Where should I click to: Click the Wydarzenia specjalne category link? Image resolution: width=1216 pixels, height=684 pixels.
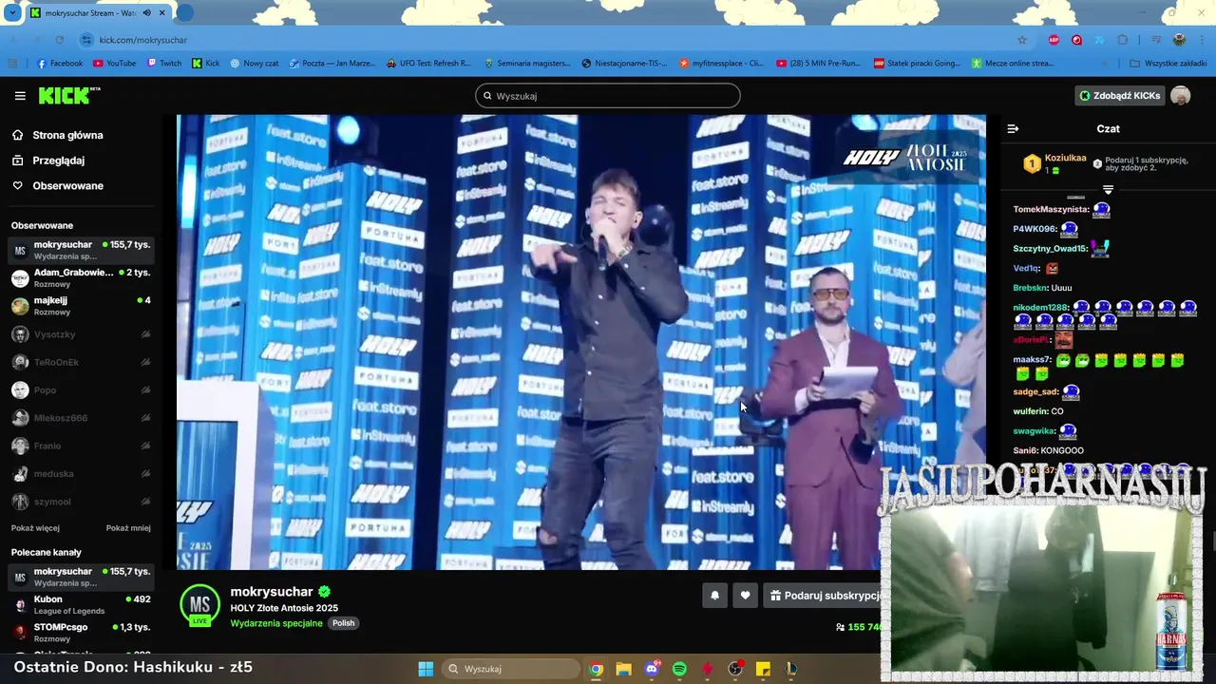tap(276, 623)
